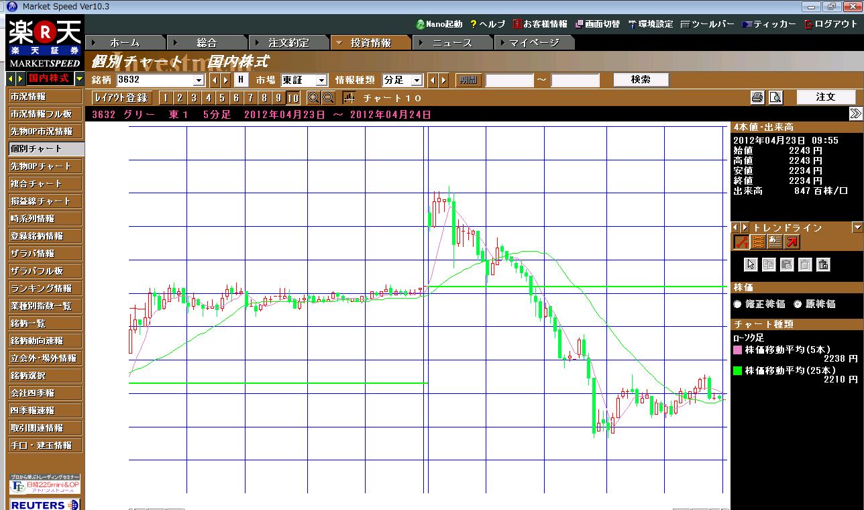The height and width of the screenshot is (510, 864).
Task: Switch to chart layout 5
Action: 222,98
